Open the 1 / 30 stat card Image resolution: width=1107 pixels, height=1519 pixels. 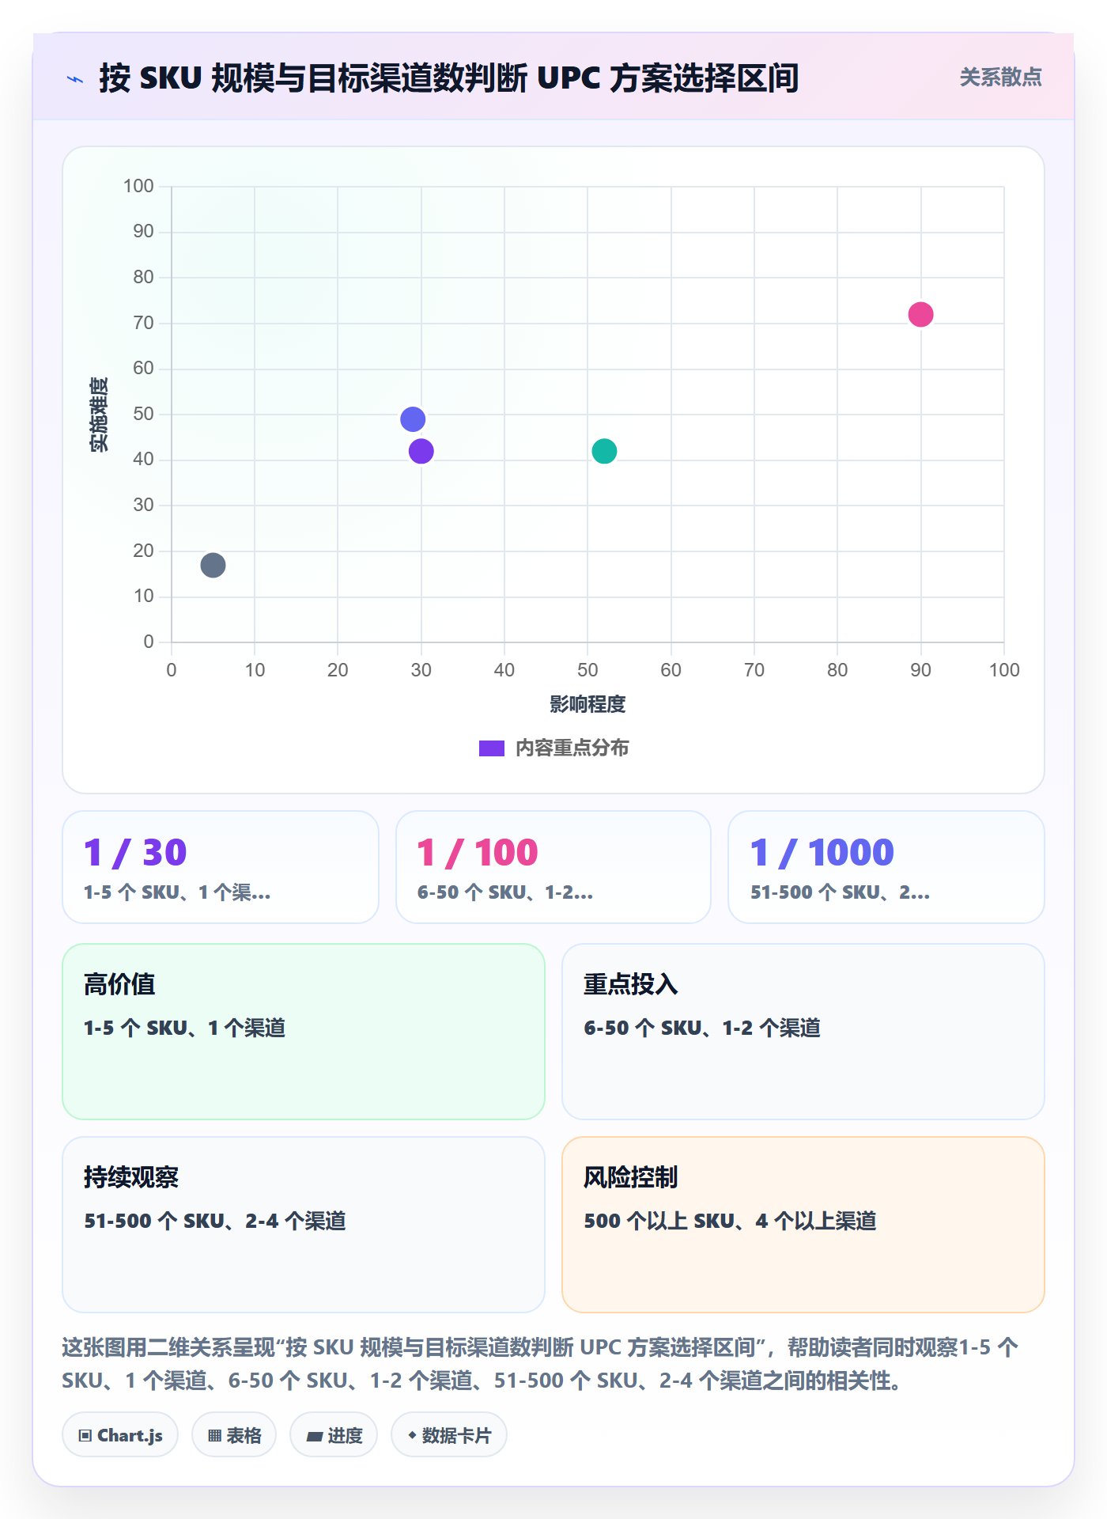pos(221,867)
